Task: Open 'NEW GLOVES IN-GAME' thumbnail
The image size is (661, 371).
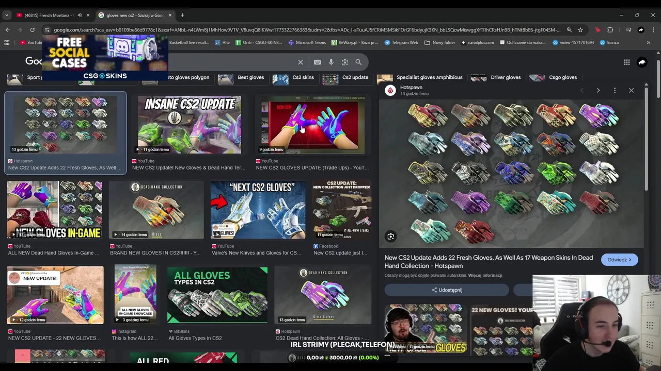Action: pyautogui.click(x=54, y=210)
